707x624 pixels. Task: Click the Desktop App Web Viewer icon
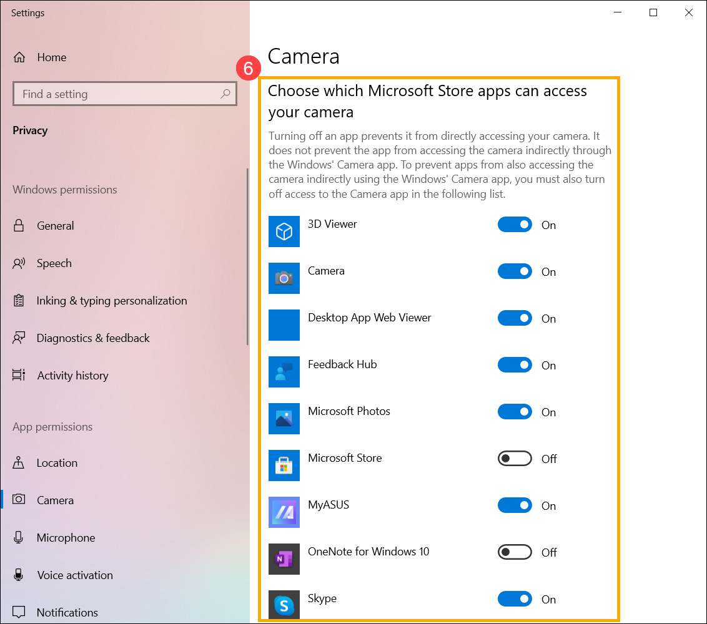[284, 325]
